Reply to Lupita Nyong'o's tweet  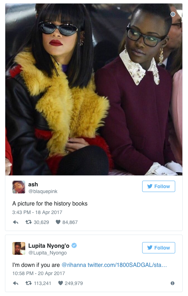pos(16,283)
